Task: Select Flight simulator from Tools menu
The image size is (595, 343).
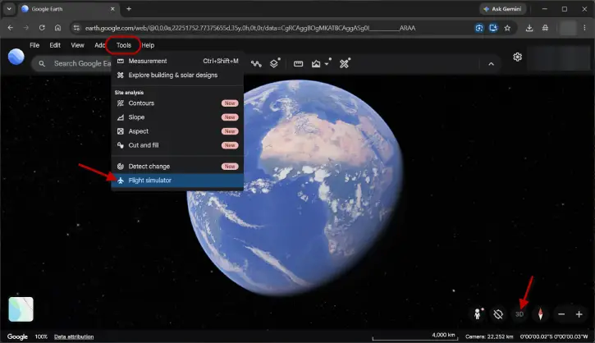Action: point(177,181)
